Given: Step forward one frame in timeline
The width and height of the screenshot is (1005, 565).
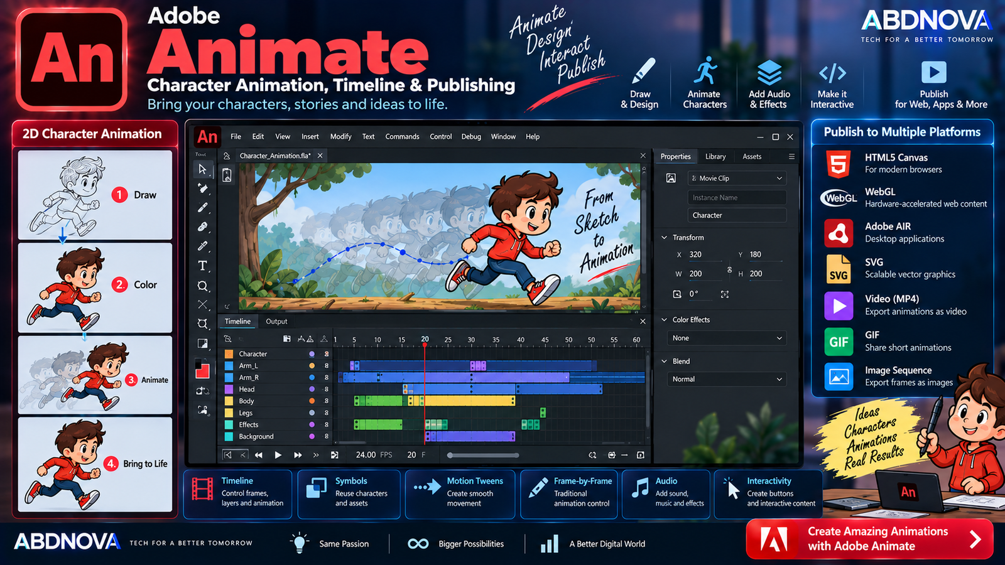Looking at the screenshot, I should click(298, 455).
